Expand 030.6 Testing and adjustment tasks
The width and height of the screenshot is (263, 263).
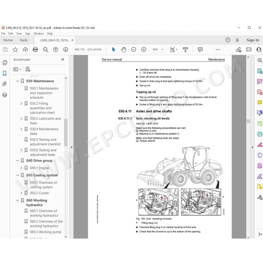click(x=21, y=150)
